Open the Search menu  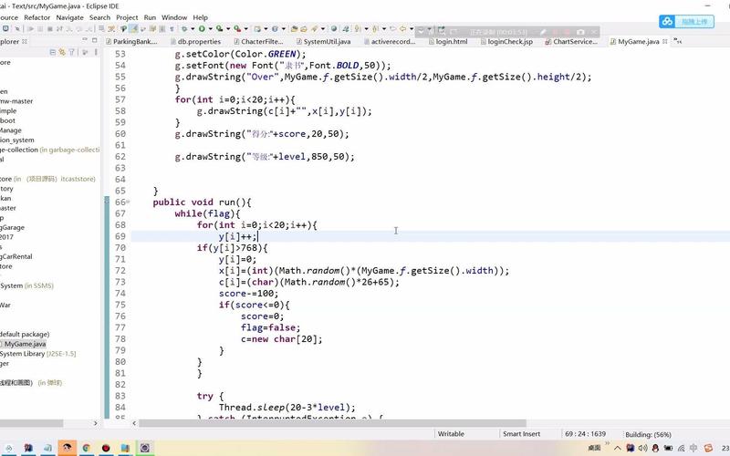pos(99,17)
